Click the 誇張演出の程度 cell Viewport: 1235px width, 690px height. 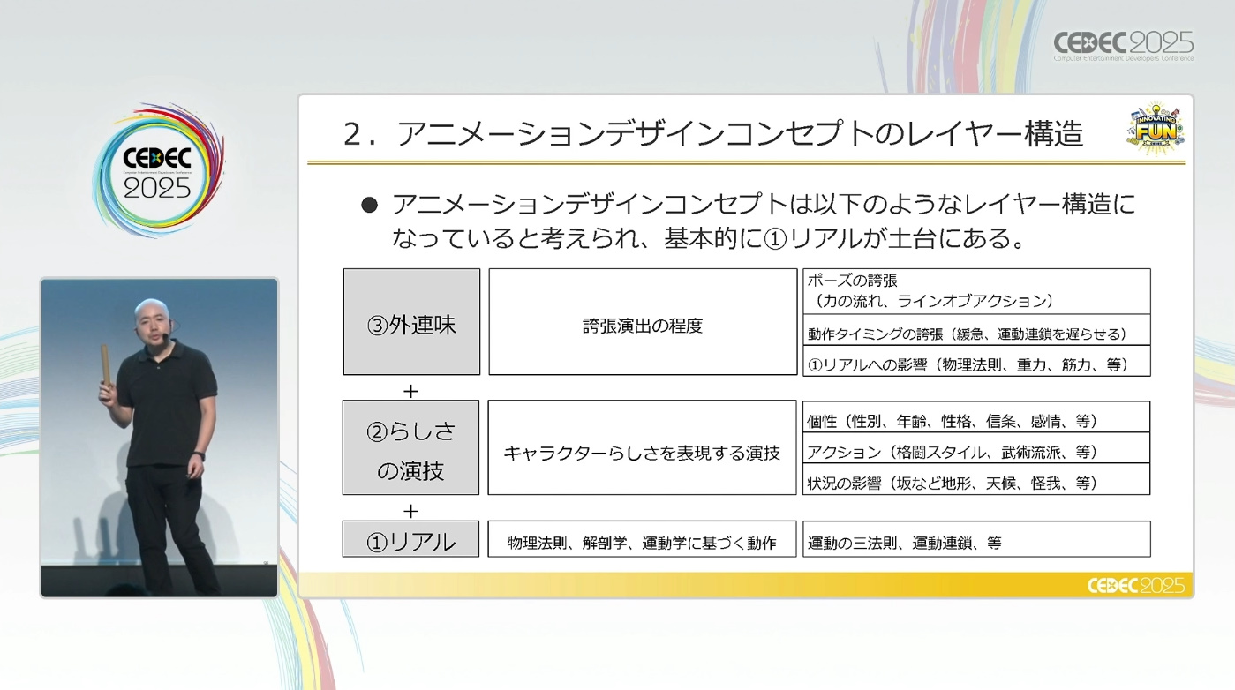643,322
